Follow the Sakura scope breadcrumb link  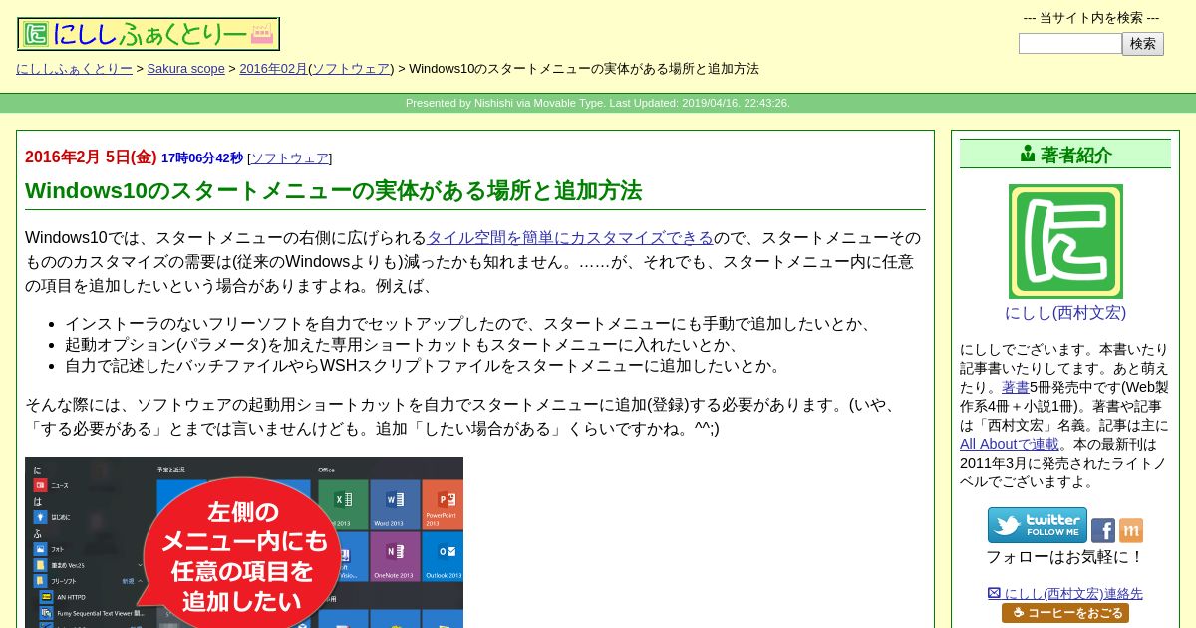click(x=186, y=69)
